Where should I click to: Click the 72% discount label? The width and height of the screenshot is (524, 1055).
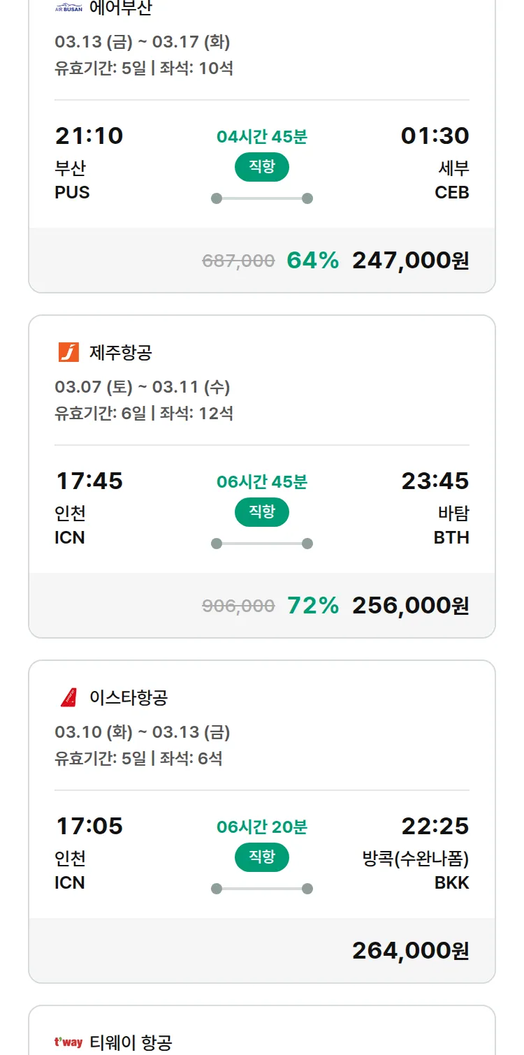coord(312,606)
